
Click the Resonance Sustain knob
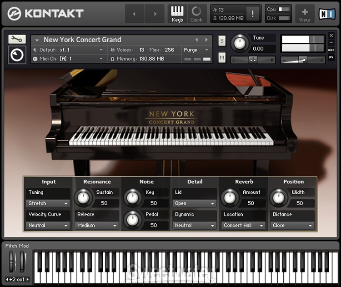click(x=83, y=198)
